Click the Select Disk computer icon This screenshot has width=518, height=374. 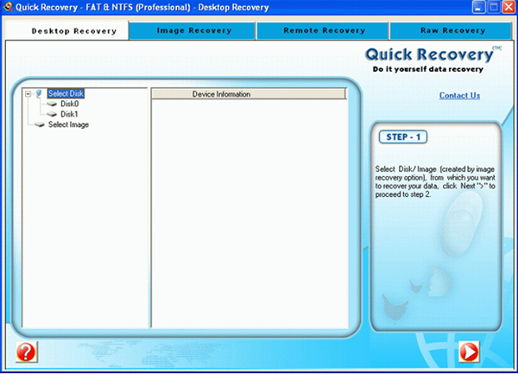(x=39, y=93)
